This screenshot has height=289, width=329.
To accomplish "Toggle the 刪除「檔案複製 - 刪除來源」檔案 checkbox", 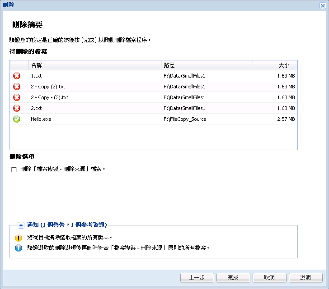I will tap(14, 170).
